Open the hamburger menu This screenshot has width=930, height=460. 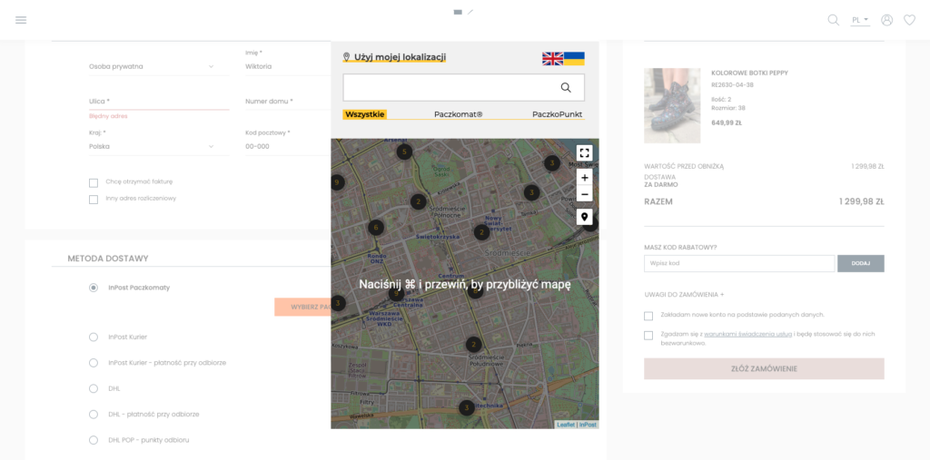[21, 20]
